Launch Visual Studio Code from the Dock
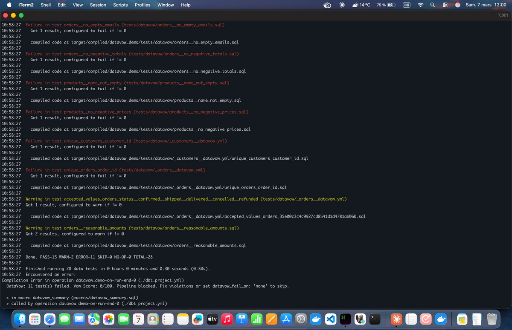The width and height of the screenshot is (512, 330). coord(331,319)
